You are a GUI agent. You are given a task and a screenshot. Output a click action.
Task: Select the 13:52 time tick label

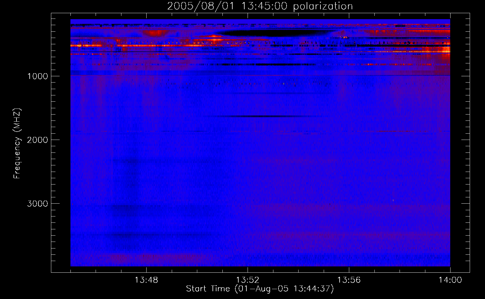click(x=248, y=280)
